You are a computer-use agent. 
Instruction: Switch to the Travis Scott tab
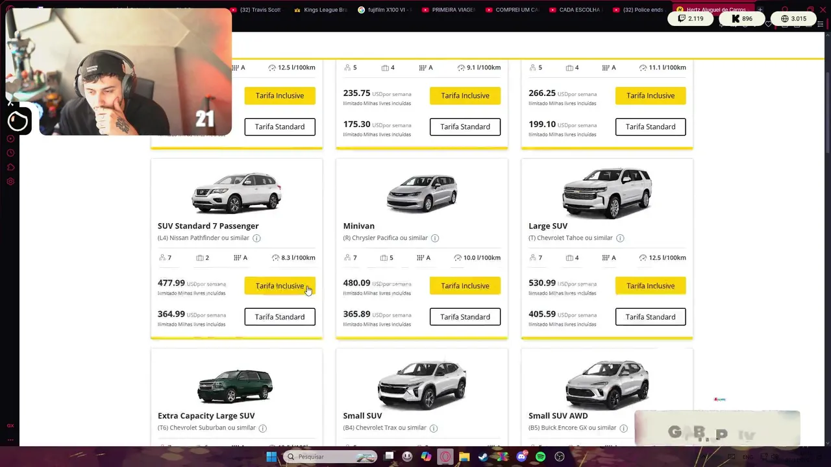[x=256, y=10]
